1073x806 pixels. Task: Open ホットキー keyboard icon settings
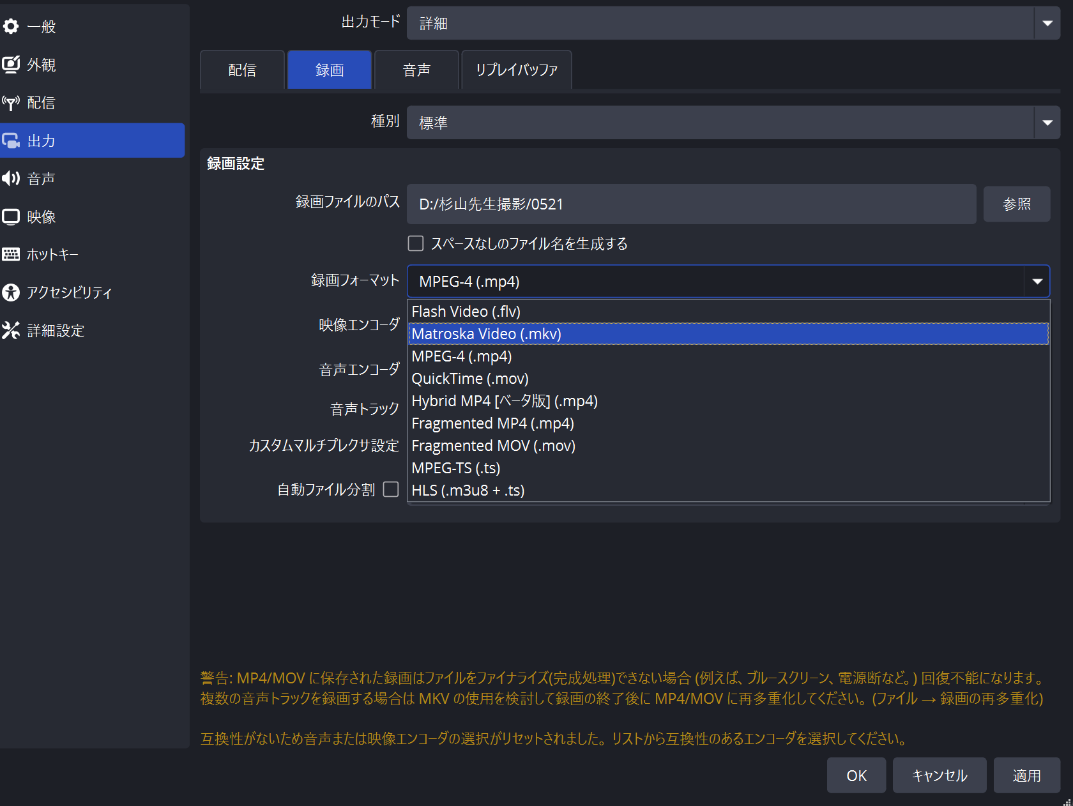click(11, 254)
